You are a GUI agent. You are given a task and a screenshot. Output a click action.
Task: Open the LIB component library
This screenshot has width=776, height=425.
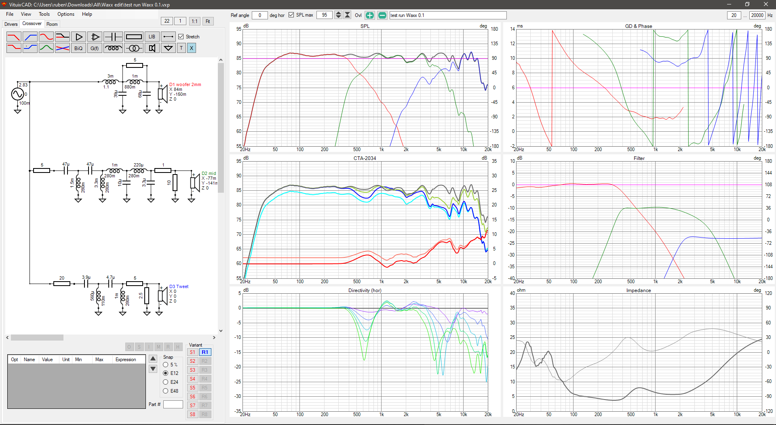pos(152,37)
